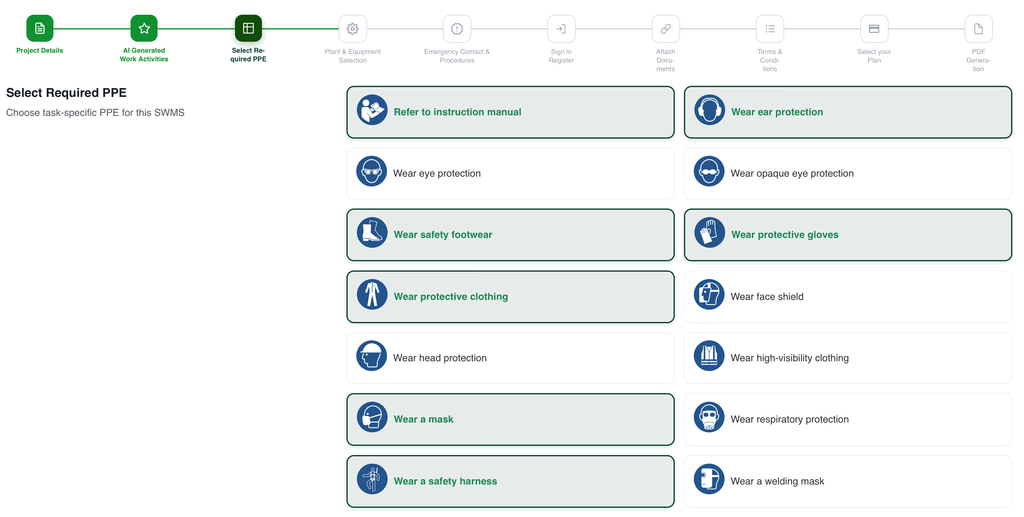Click the eye protection goggles sign icon
This screenshot has width=1024, height=517.
(372, 171)
